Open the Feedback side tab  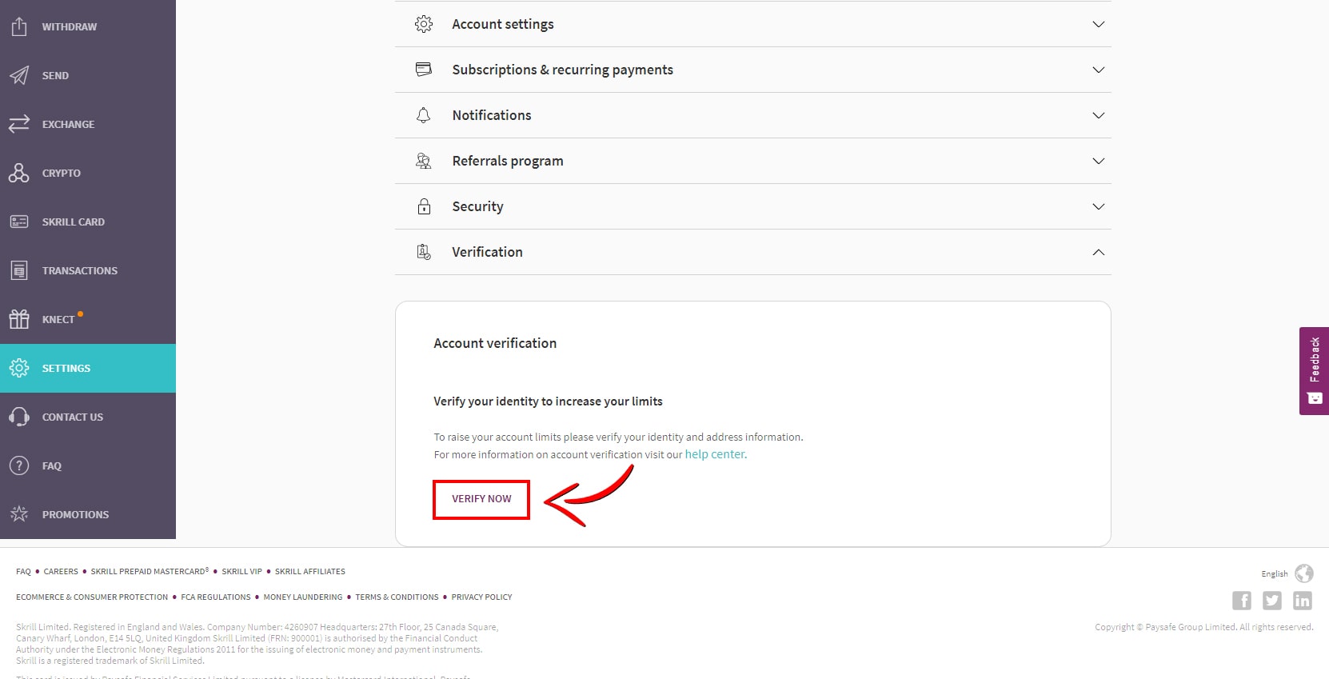[1315, 371]
